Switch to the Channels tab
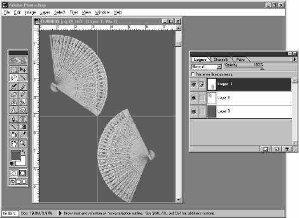299x218 pixels. 220,59
